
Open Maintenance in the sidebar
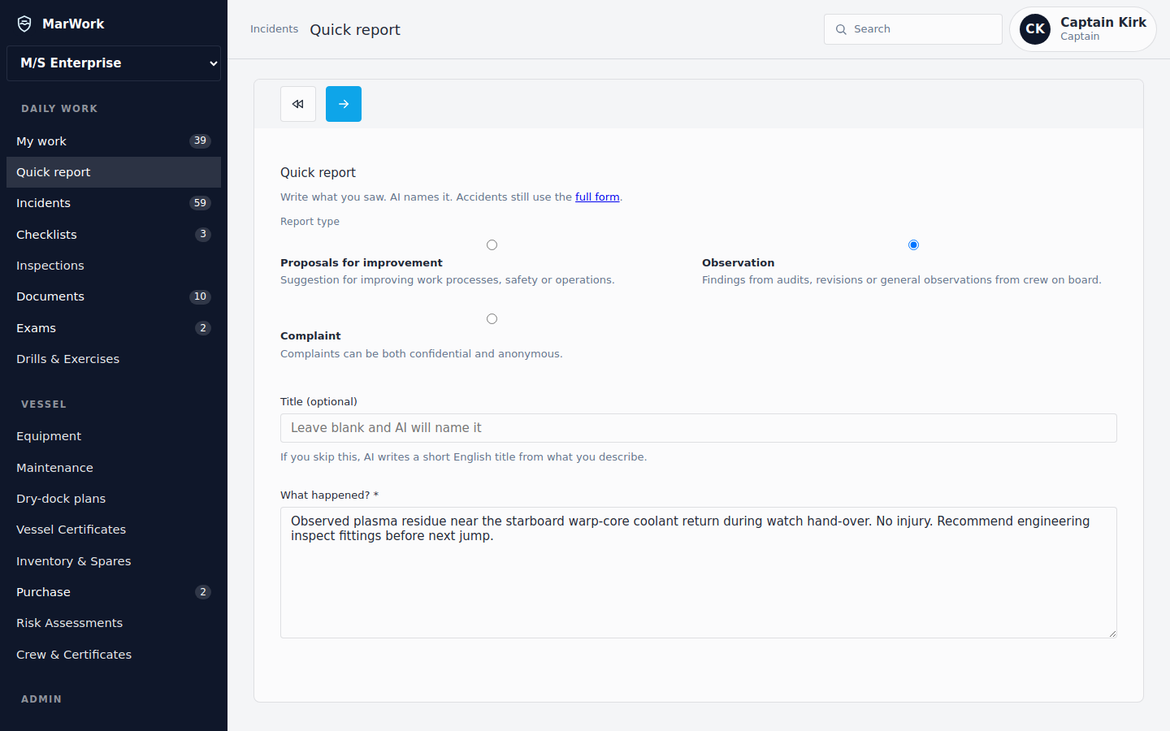click(114, 468)
